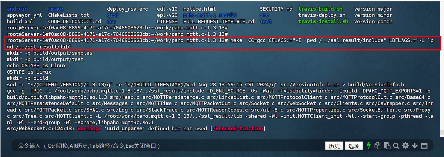This screenshot has width=444, height=157.
Task: Click the paste clipboard icon
Action: 387,146
